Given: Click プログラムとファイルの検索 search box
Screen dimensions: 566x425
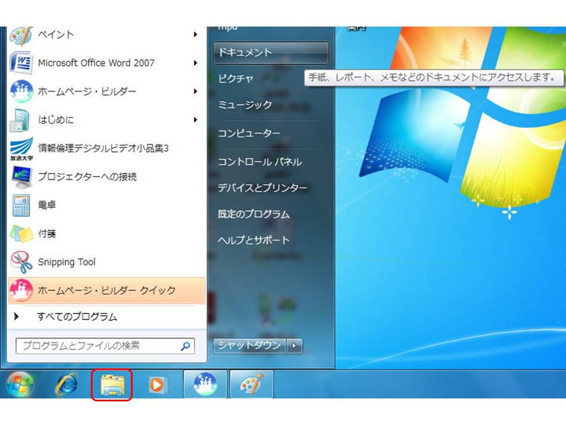Looking at the screenshot, I should (105, 346).
